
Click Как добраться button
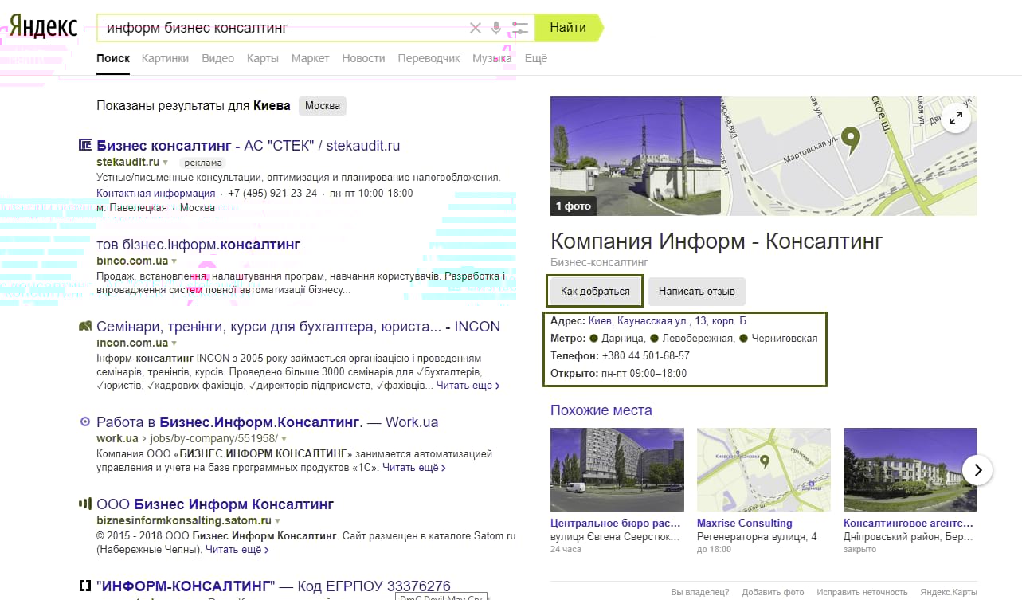[595, 292]
